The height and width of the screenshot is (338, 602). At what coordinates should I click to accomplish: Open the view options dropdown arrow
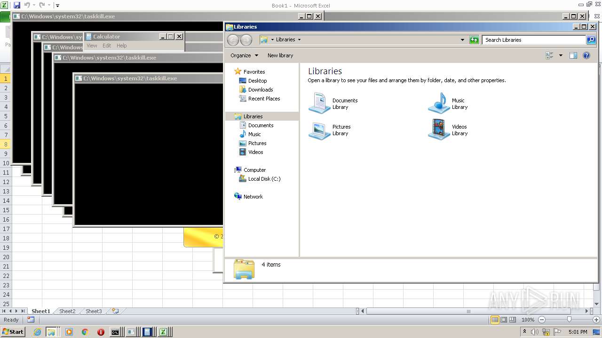(x=561, y=55)
